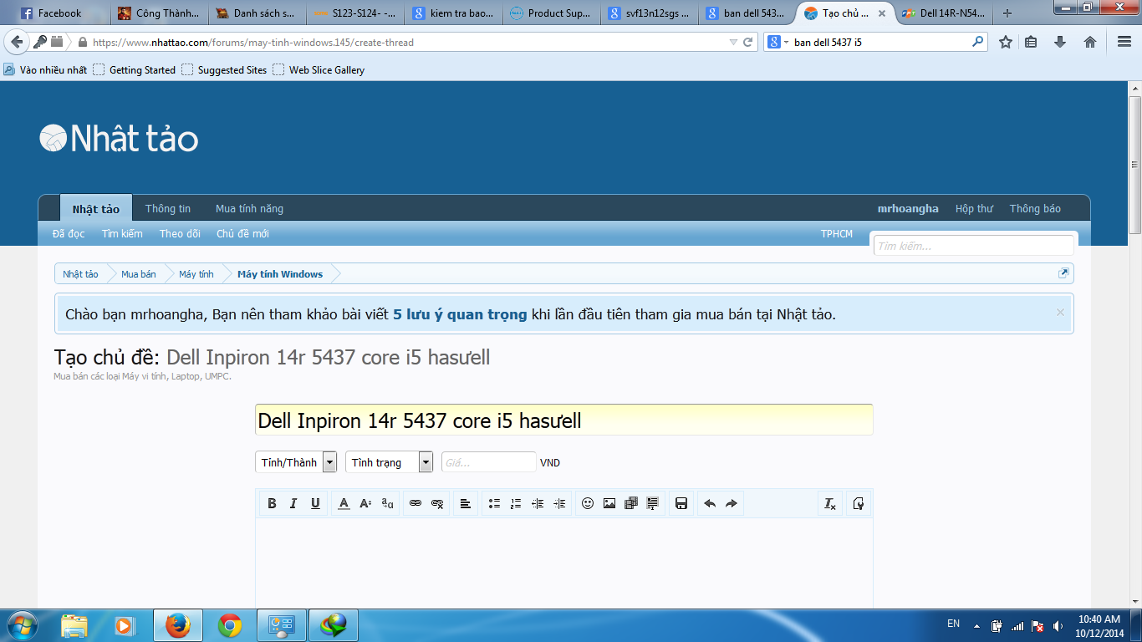1142x642 pixels.
Task: Click the pop-out icon on breadcrumb bar
Action: pos(1063,273)
